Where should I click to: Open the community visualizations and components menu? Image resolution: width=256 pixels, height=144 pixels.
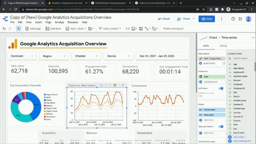point(91,28)
